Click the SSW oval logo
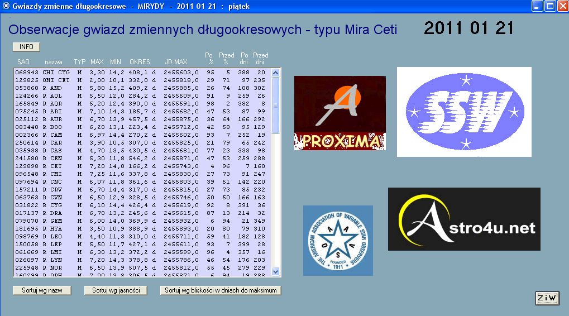 click(464, 112)
